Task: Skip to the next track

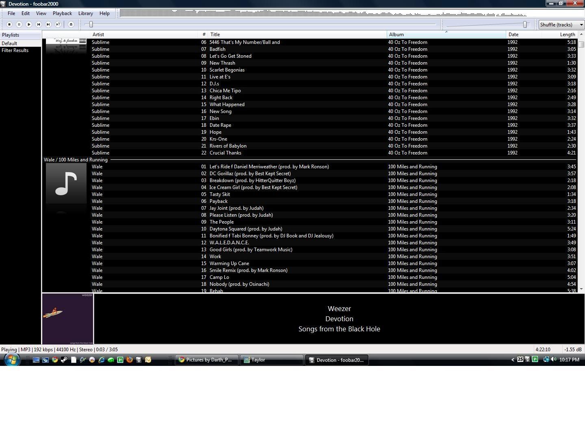Action: (48, 24)
